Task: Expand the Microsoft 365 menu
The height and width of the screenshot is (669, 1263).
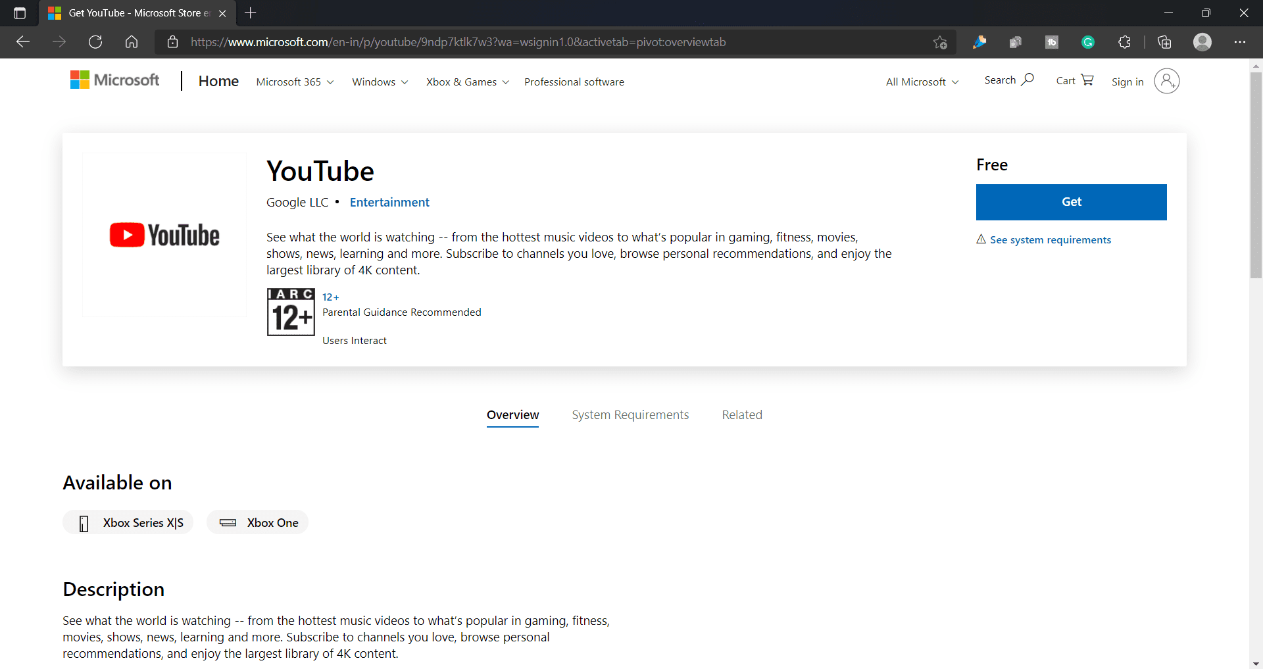Action: (295, 82)
